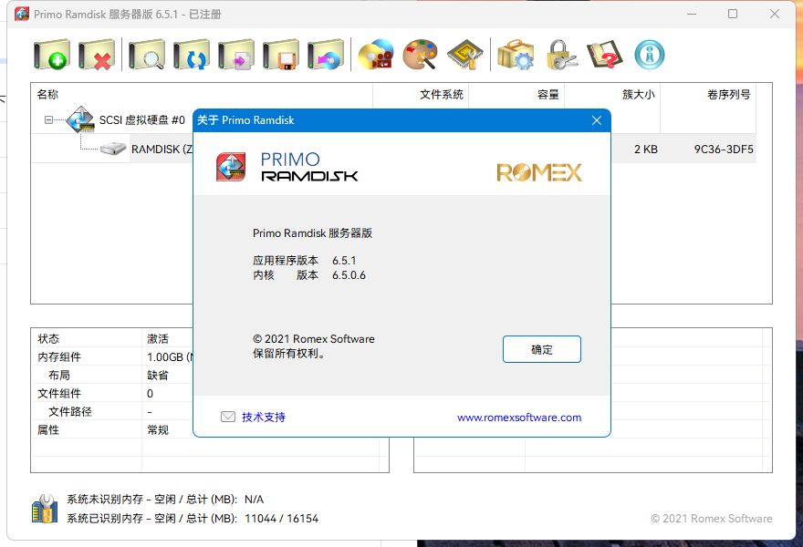Screen dimensions: 803x547
Task: Click the RAMDISK drive icon
Action: point(113,149)
